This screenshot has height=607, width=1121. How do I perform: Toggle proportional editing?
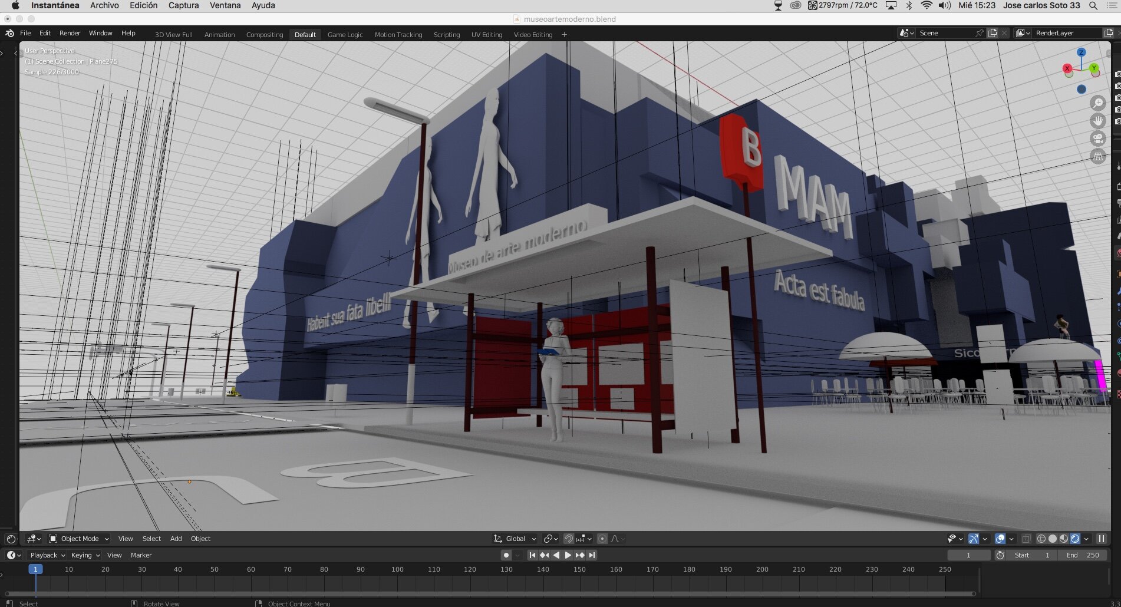tap(602, 539)
